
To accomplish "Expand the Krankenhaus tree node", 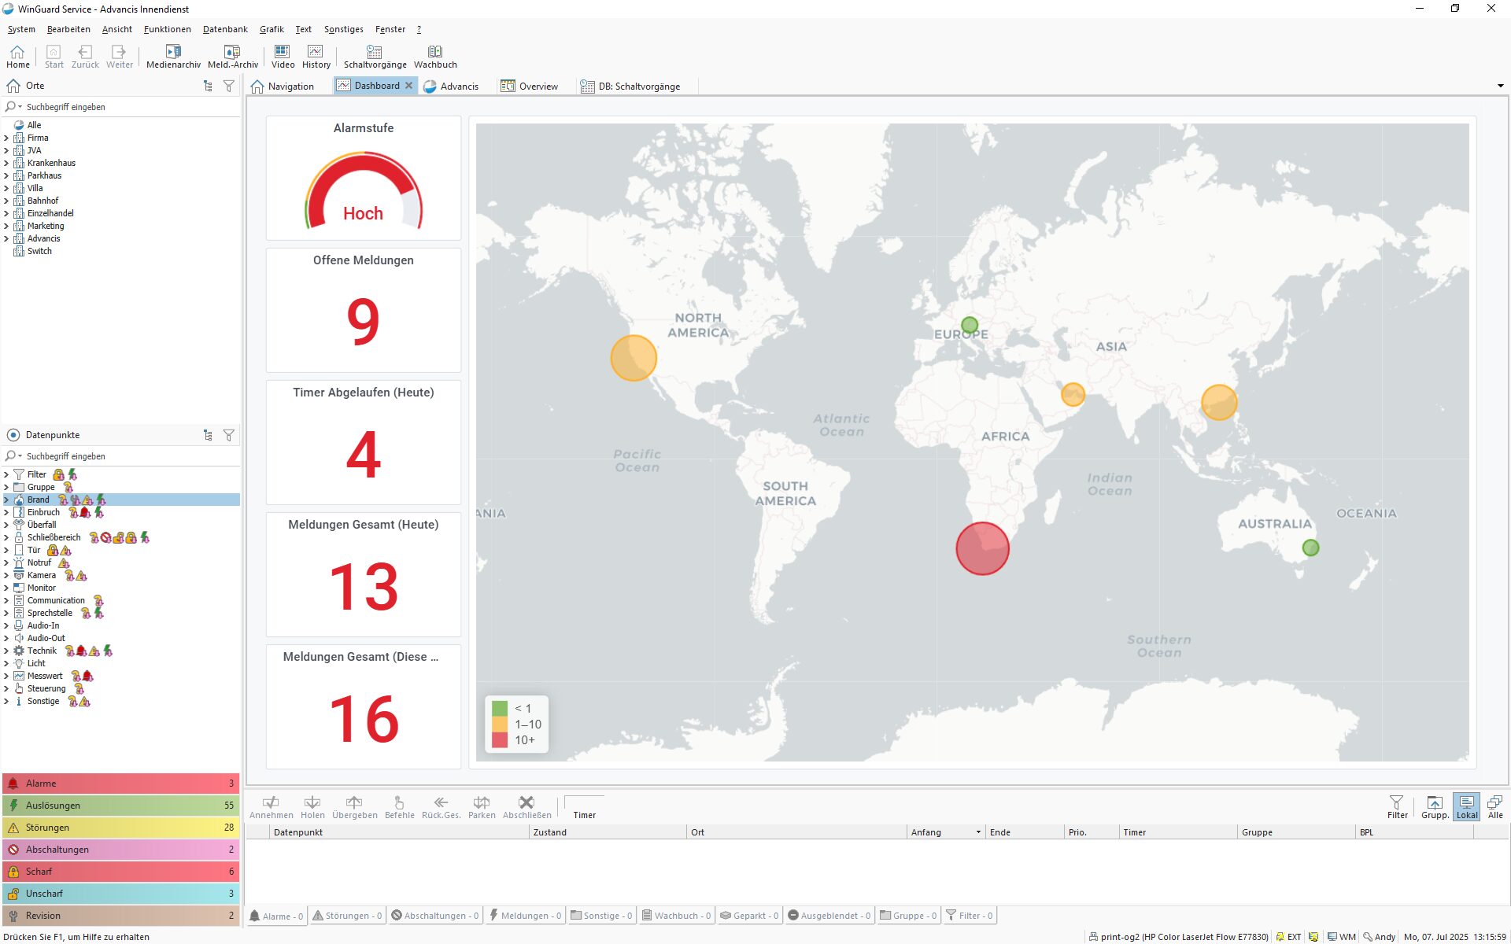I will (6, 163).
